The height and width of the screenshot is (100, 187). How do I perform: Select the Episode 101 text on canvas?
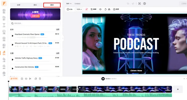(x=136, y=19)
